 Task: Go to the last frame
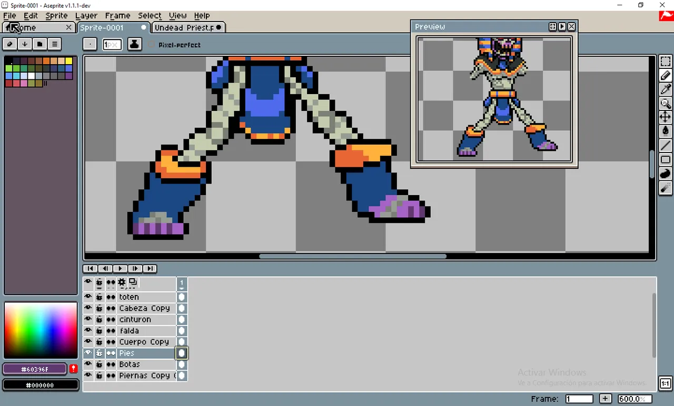coord(150,269)
